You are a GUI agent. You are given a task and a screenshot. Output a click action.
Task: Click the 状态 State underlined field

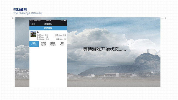click(61, 35)
